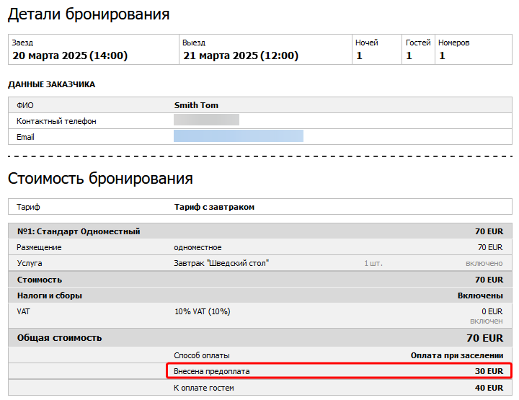Click the amount due '40 EUR'
Viewport: 519px width, 400px height.
(489, 388)
